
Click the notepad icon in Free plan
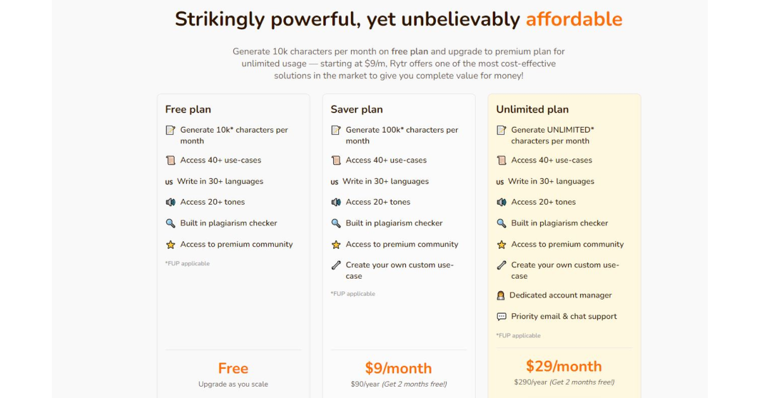[x=170, y=130]
